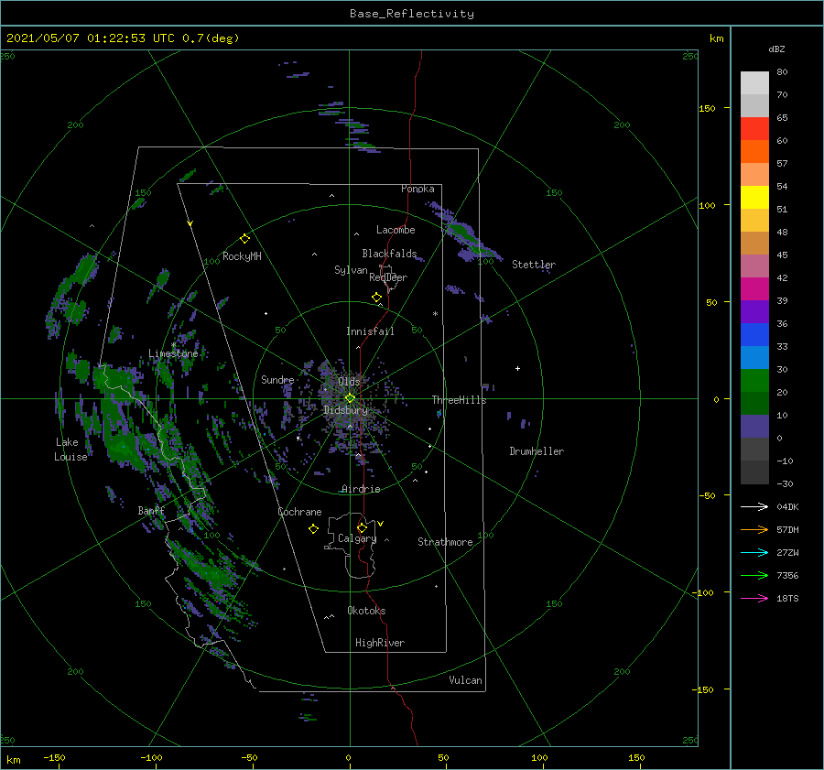This screenshot has width=824, height=770.
Task: Click the Olds label near radar center
Action: (x=349, y=382)
